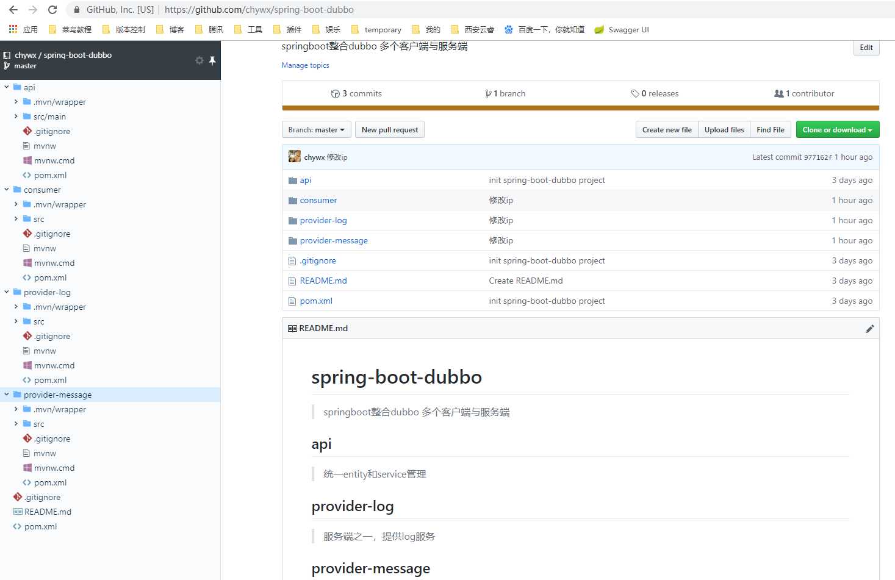Image resolution: width=895 pixels, height=580 pixels.
Task: Open the Clone or download dropdown
Action: (x=838, y=130)
